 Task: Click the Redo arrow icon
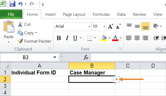tap(32, 4)
